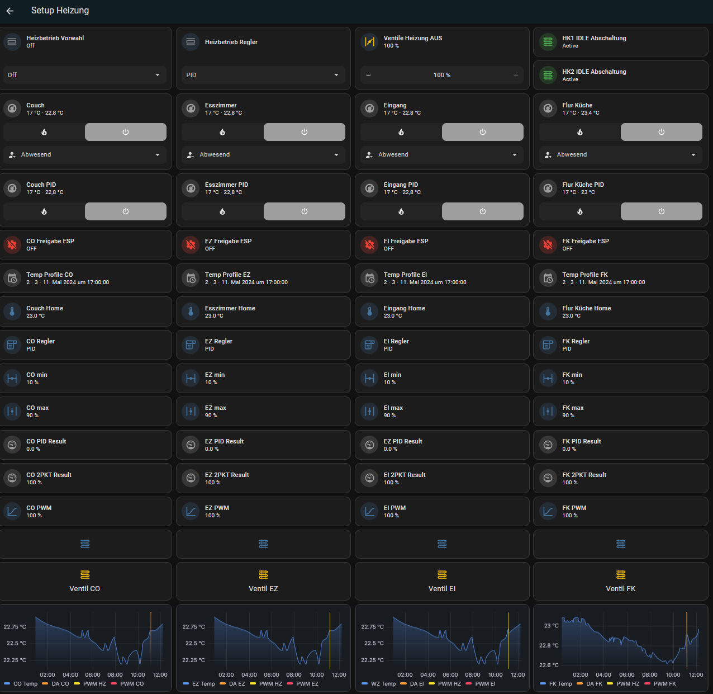The height and width of the screenshot is (694, 713).
Task: Click the Eingang Home thermometer icon
Action: (x=369, y=311)
